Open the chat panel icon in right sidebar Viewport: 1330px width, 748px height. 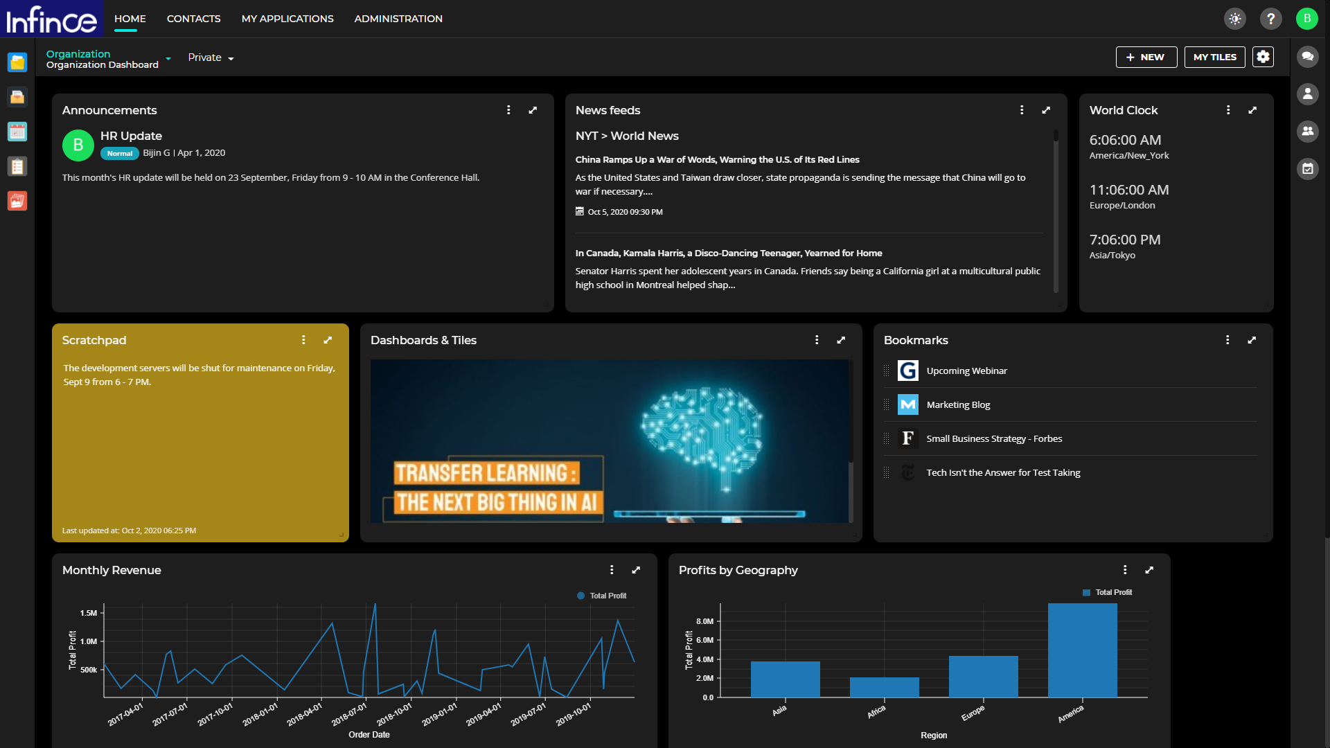pyautogui.click(x=1308, y=57)
